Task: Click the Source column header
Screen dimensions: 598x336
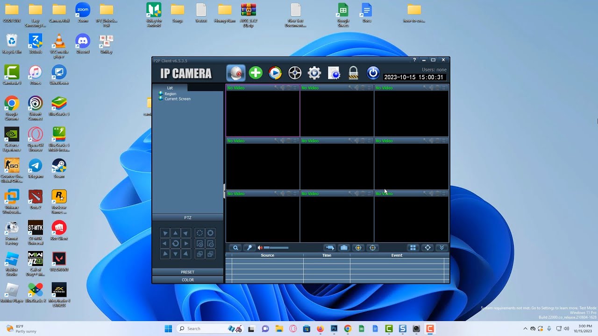Action: click(268, 255)
